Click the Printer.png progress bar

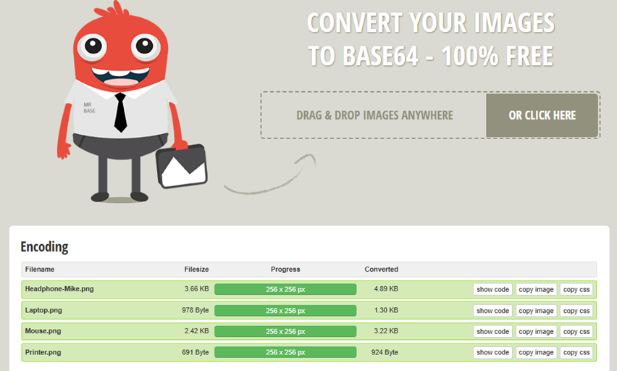(x=285, y=352)
